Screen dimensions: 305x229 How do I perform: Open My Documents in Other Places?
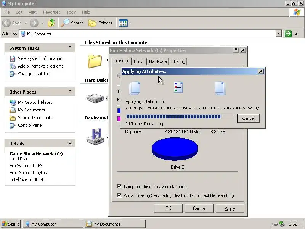click(31, 110)
